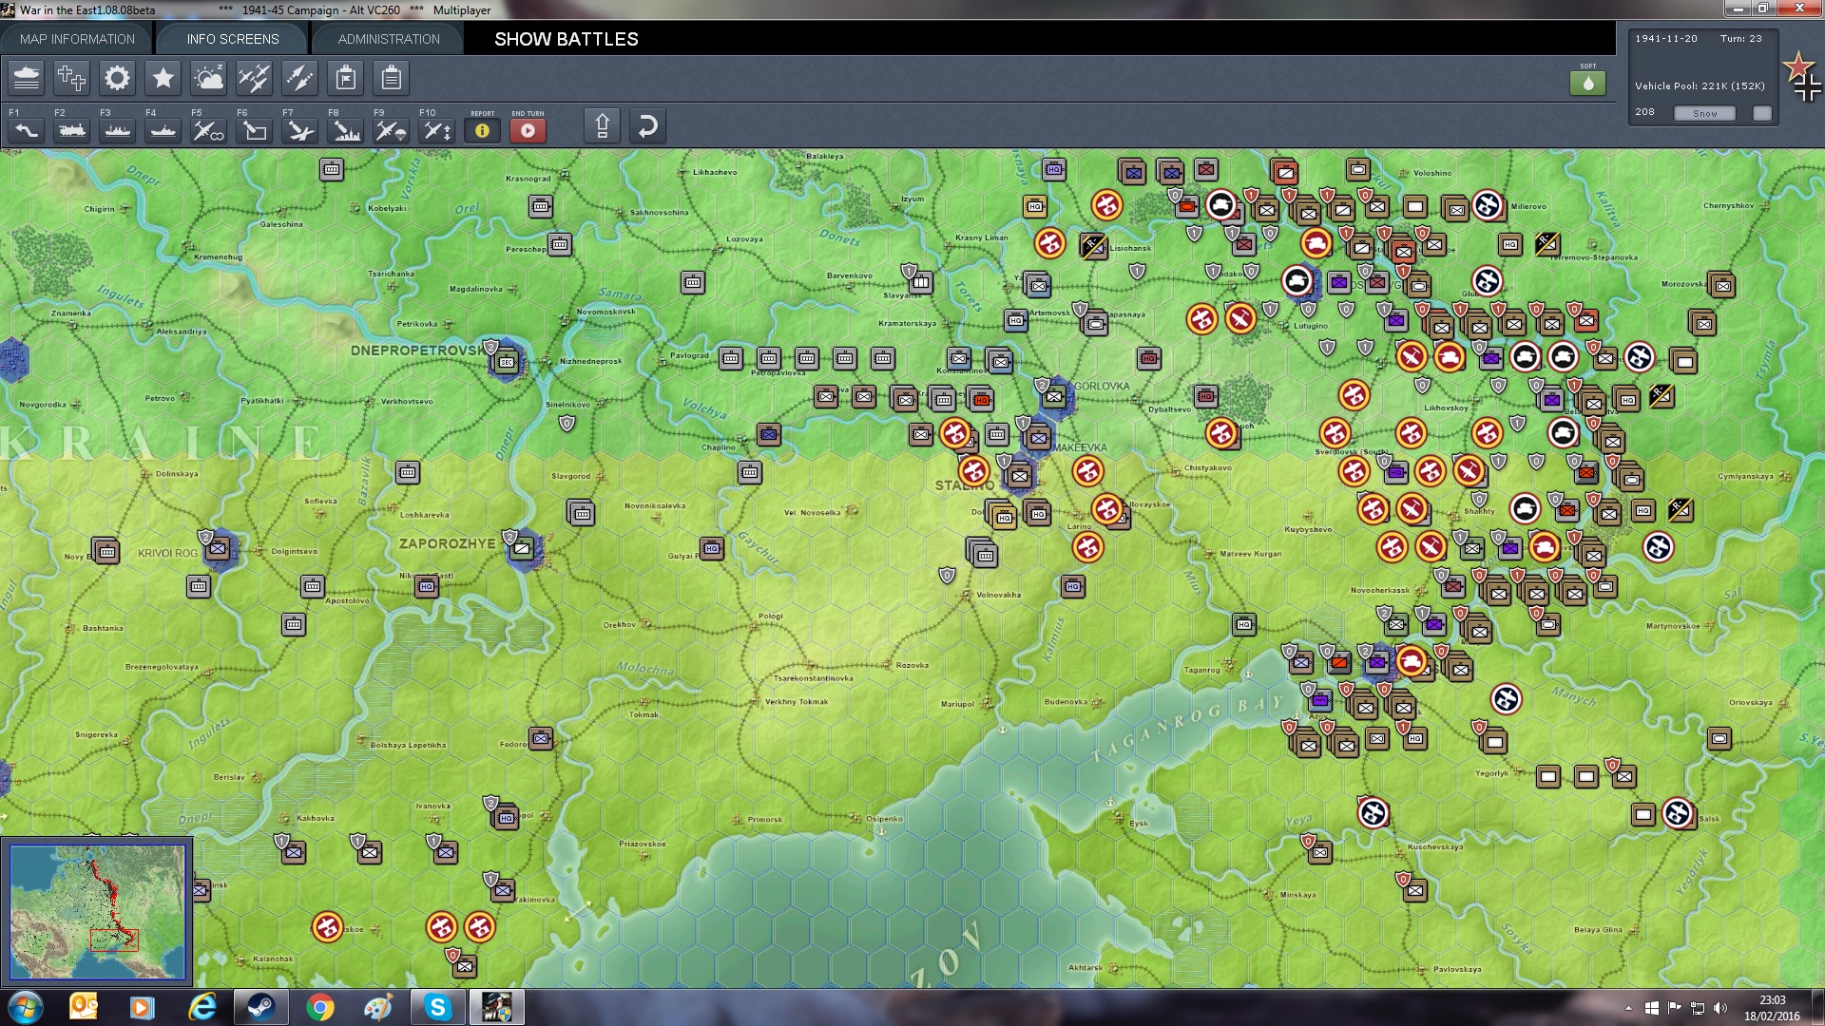The image size is (1825, 1026).
Task: Select F6 bomb unit mode
Action: (254, 129)
